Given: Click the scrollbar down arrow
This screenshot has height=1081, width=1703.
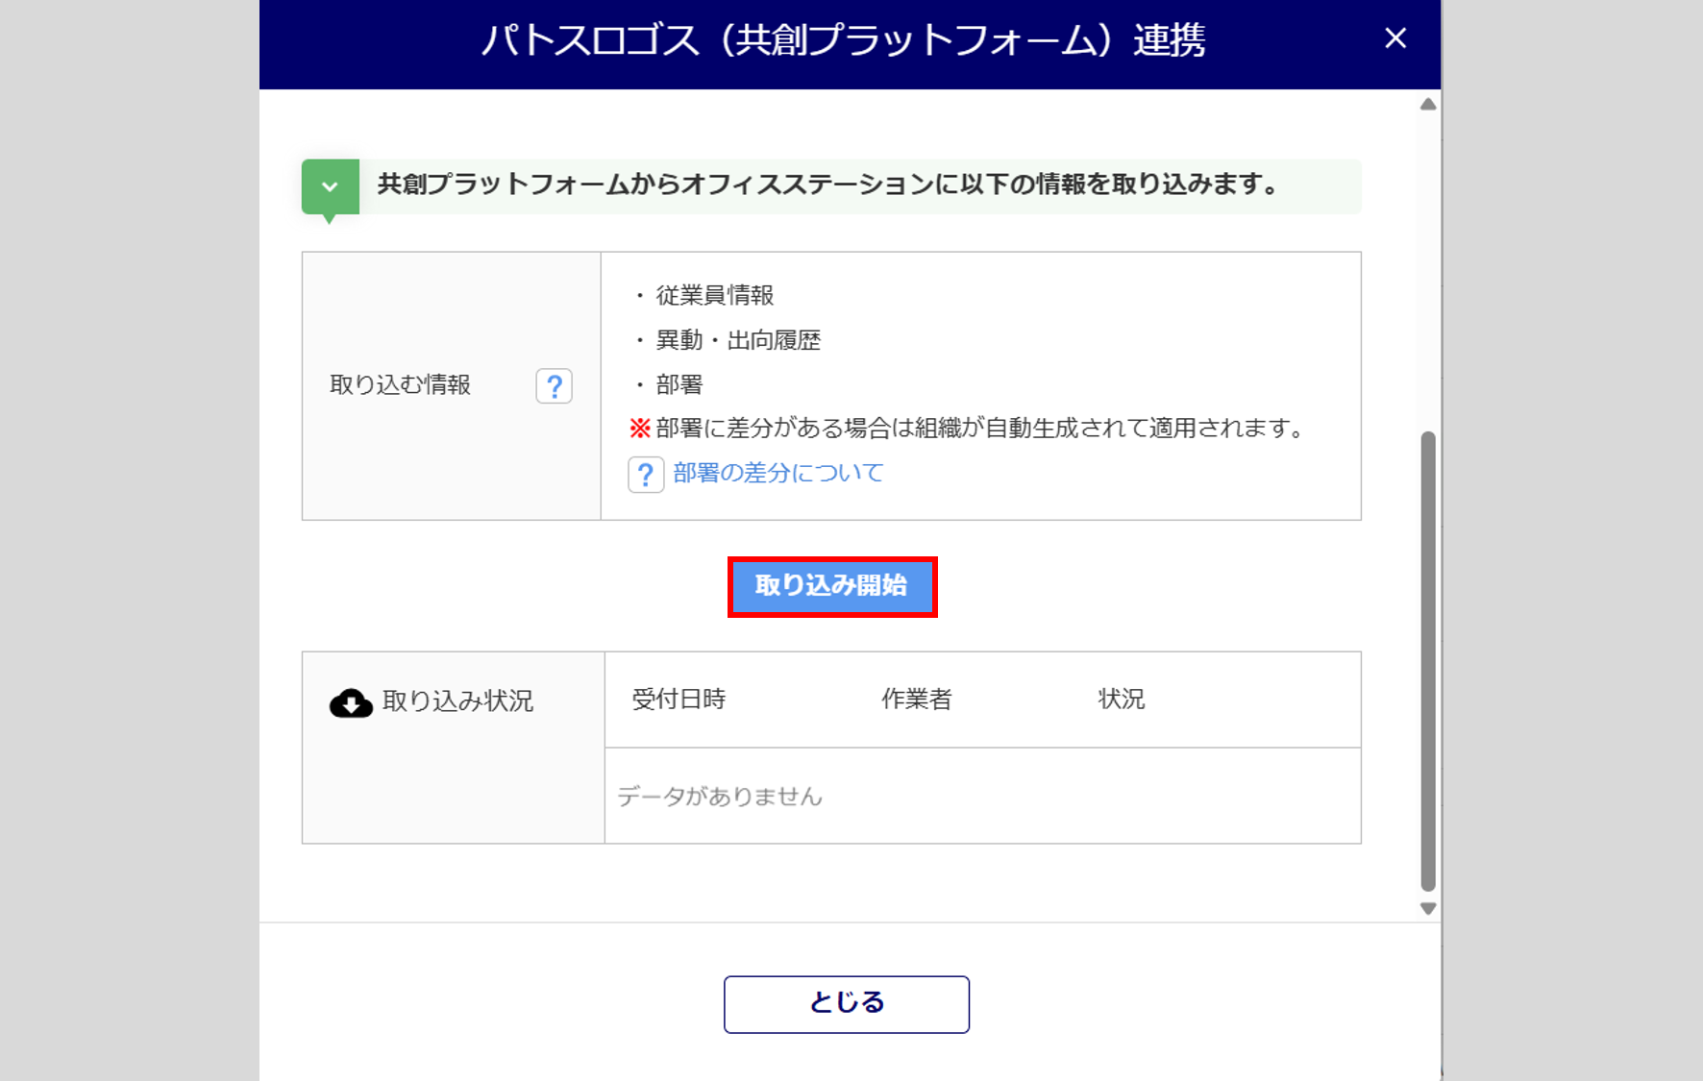Looking at the screenshot, I should 1428,908.
